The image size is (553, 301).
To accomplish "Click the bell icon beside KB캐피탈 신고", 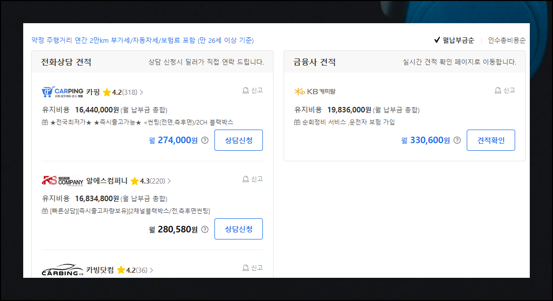I will click(497, 91).
